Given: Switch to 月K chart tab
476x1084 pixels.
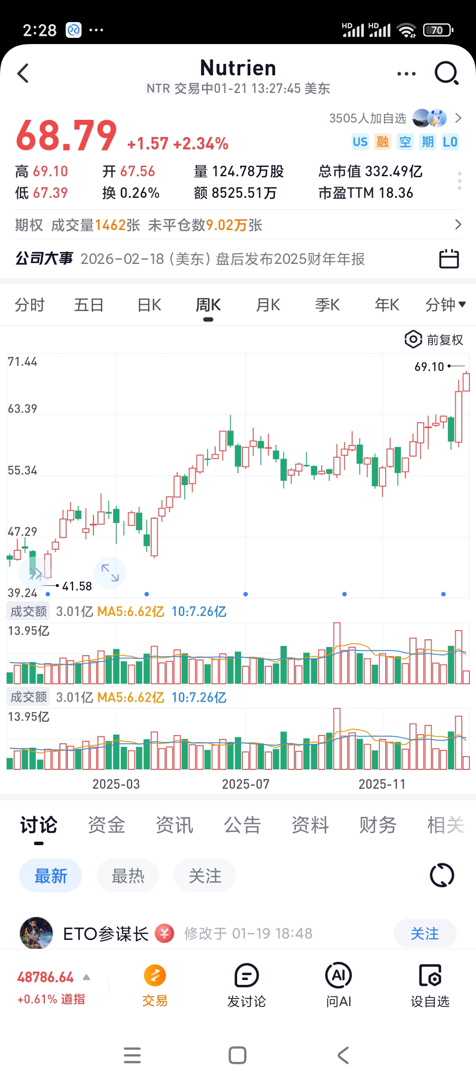Looking at the screenshot, I should click(x=268, y=304).
